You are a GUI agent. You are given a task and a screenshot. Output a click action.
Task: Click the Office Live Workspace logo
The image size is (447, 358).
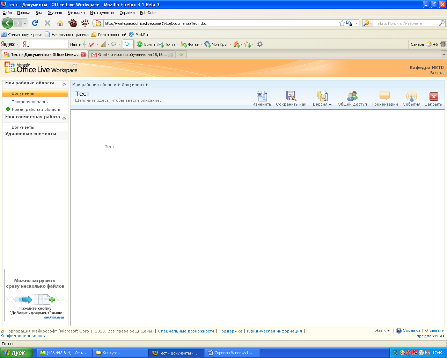click(41, 68)
